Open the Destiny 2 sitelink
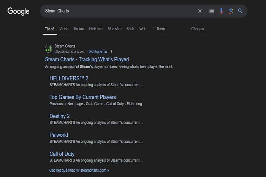Screen dimensions: 266x177 coord(60,116)
